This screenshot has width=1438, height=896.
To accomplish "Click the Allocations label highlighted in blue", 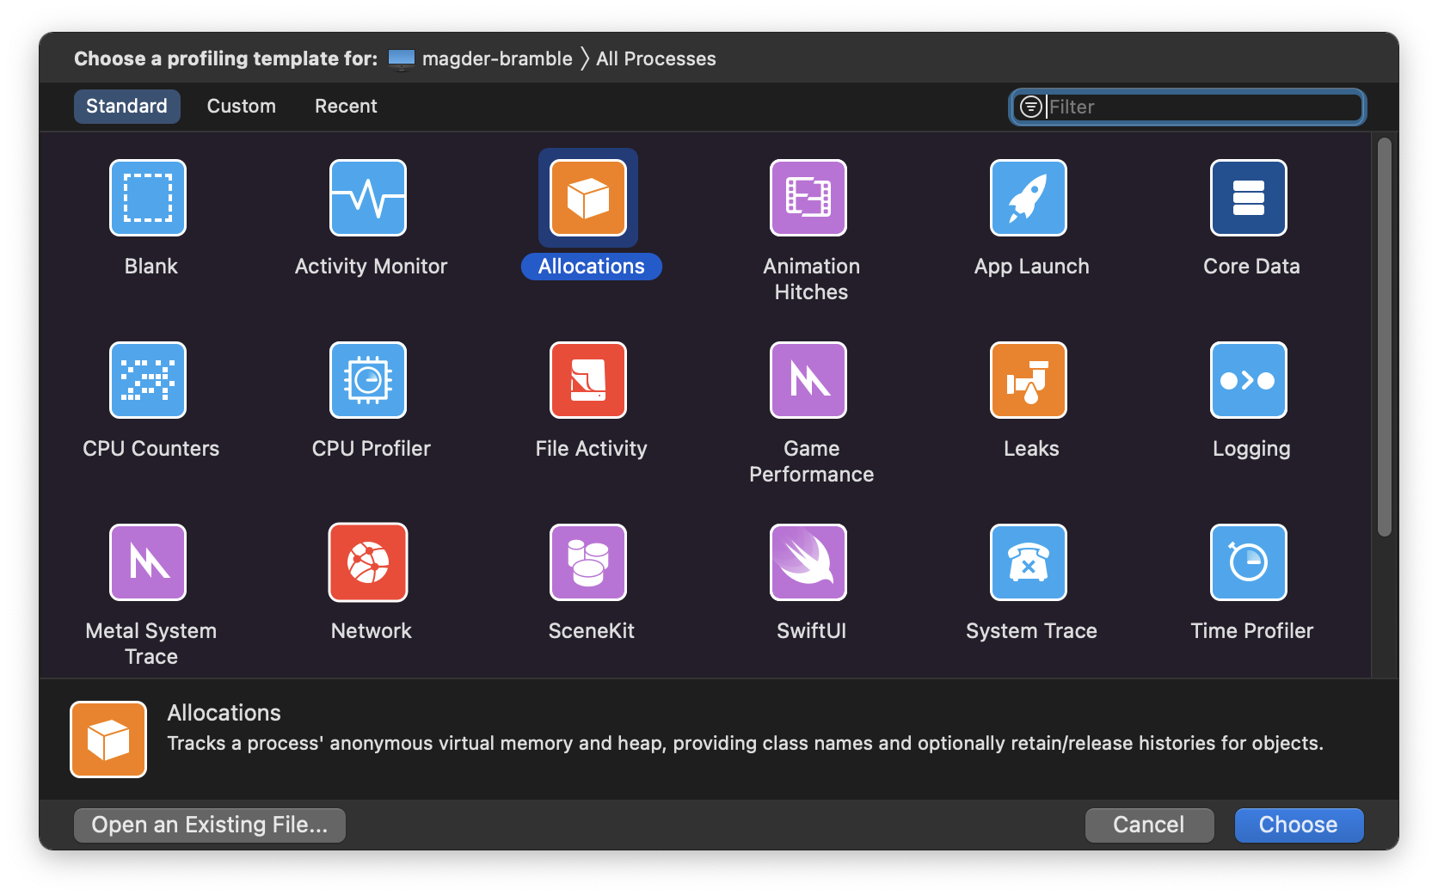I will (x=592, y=267).
